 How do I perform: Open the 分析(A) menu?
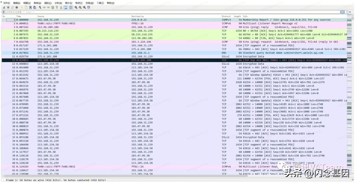58,3
